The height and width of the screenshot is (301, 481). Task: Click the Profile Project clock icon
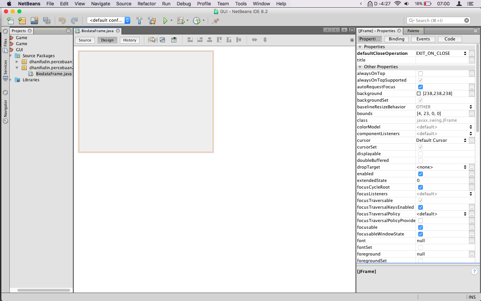pos(197,21)
